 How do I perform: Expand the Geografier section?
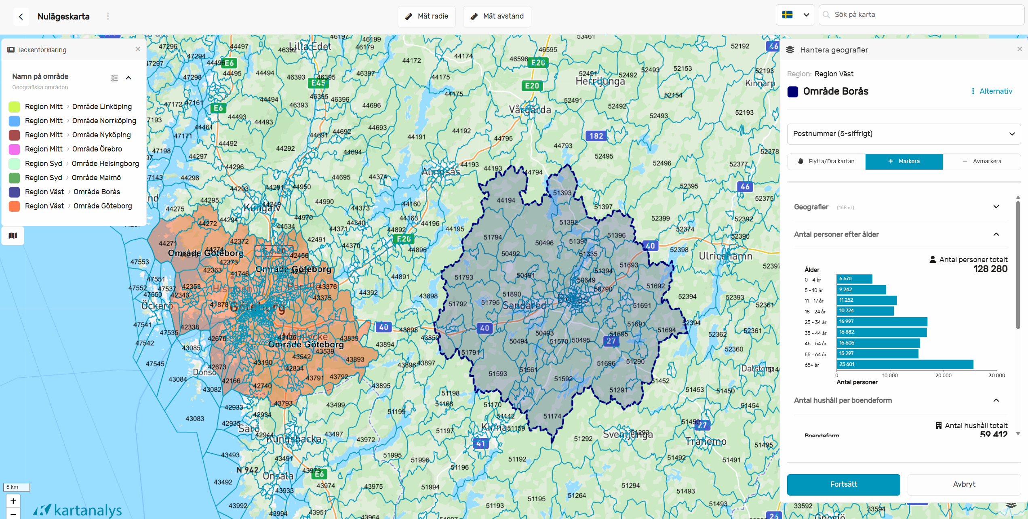(x=996, y=207)
